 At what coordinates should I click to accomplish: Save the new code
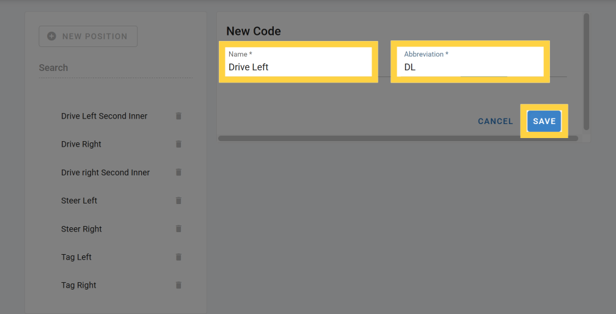pos(544,121)
